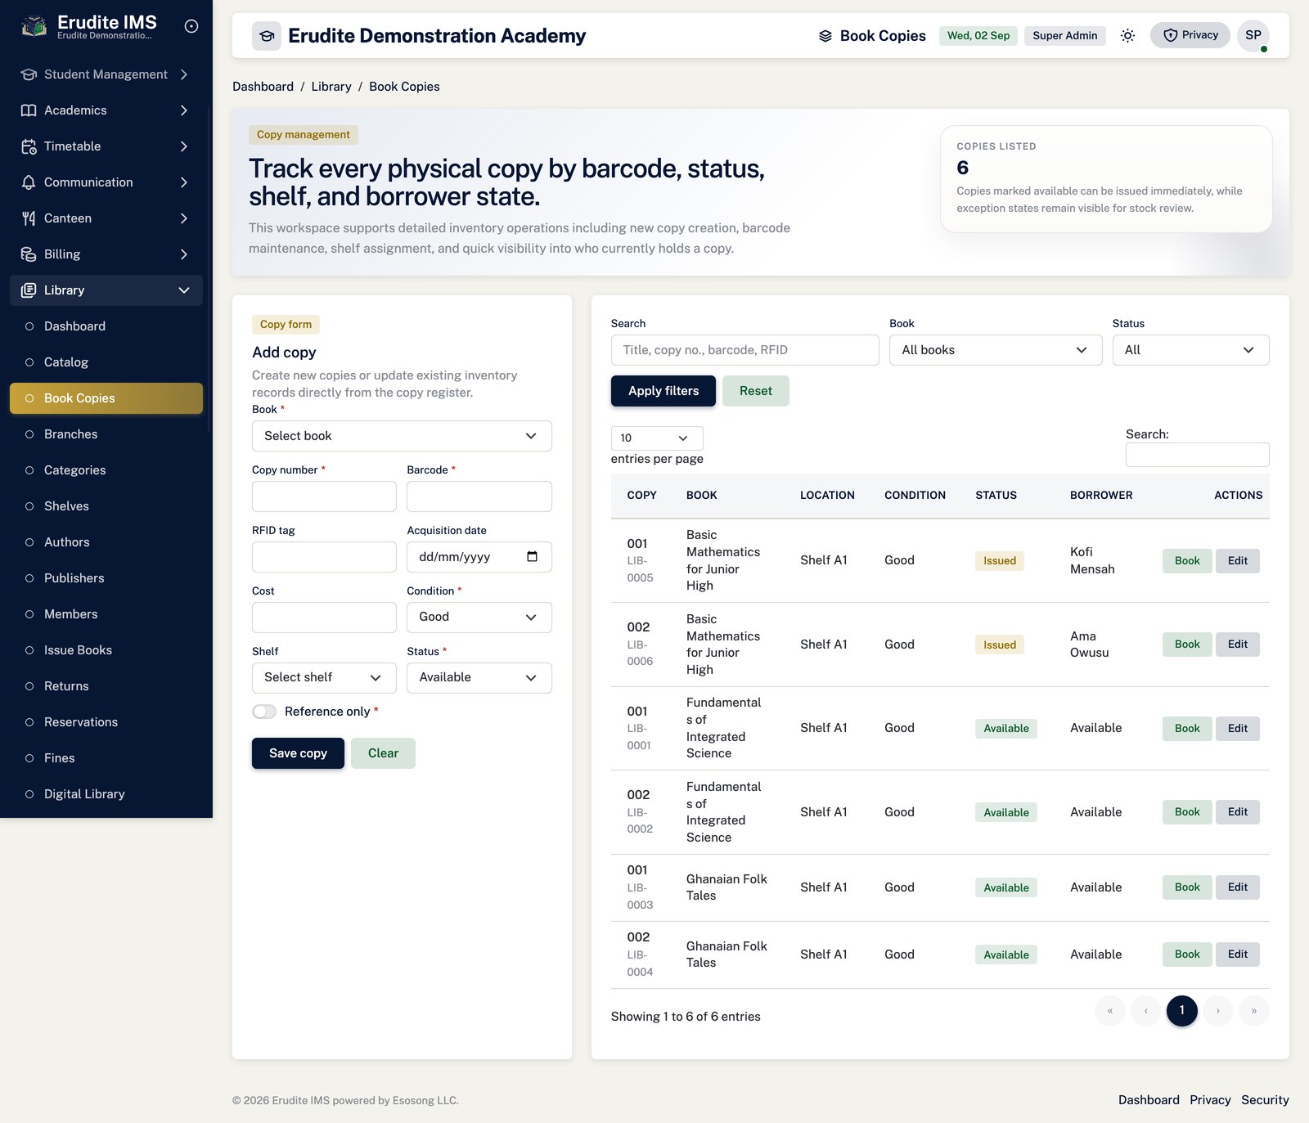Viewport: 1309px width, 1123px height.
Task: Click the Canteen utensils icon
Action: [29, 218]
